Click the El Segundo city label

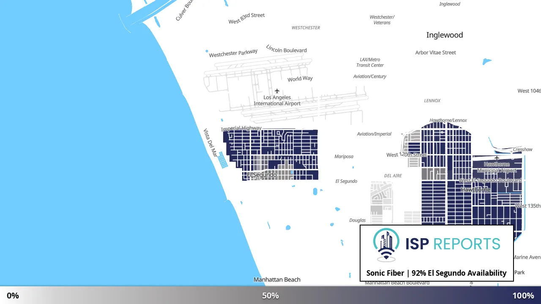[262, 175]
